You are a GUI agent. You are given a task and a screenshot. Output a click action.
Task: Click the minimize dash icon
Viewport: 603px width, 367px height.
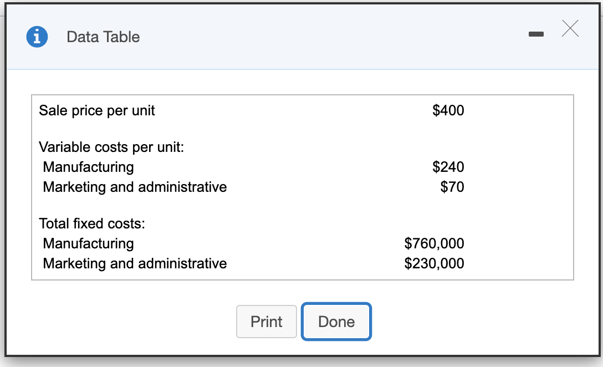tap(536, 34)
